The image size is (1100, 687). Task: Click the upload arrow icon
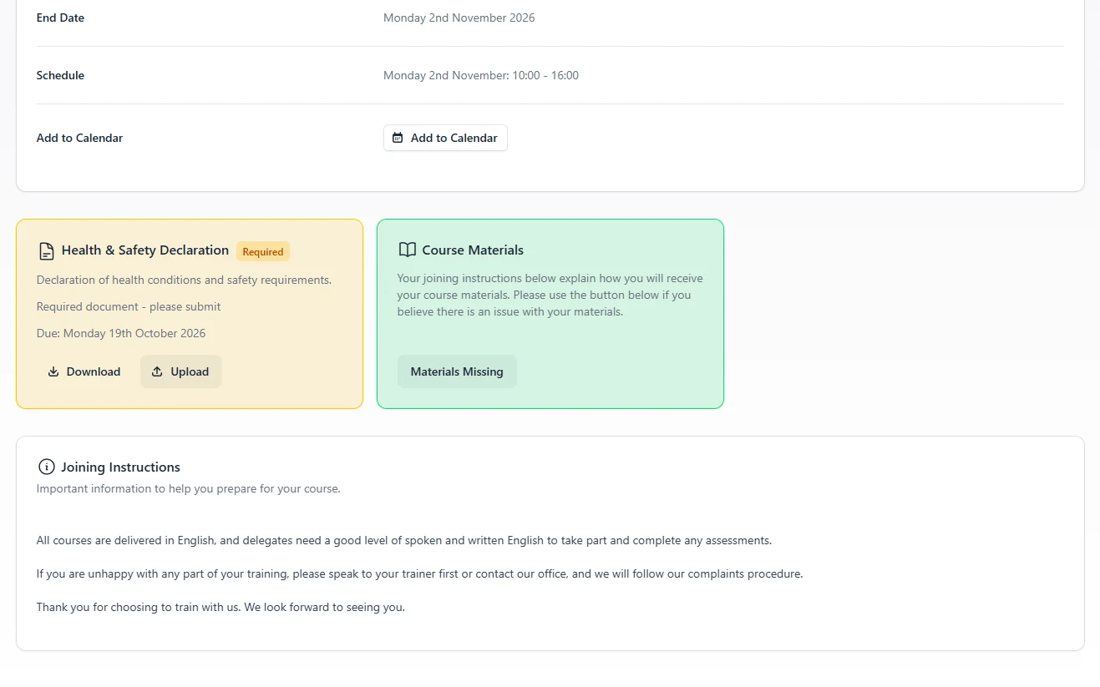(157, 371)
